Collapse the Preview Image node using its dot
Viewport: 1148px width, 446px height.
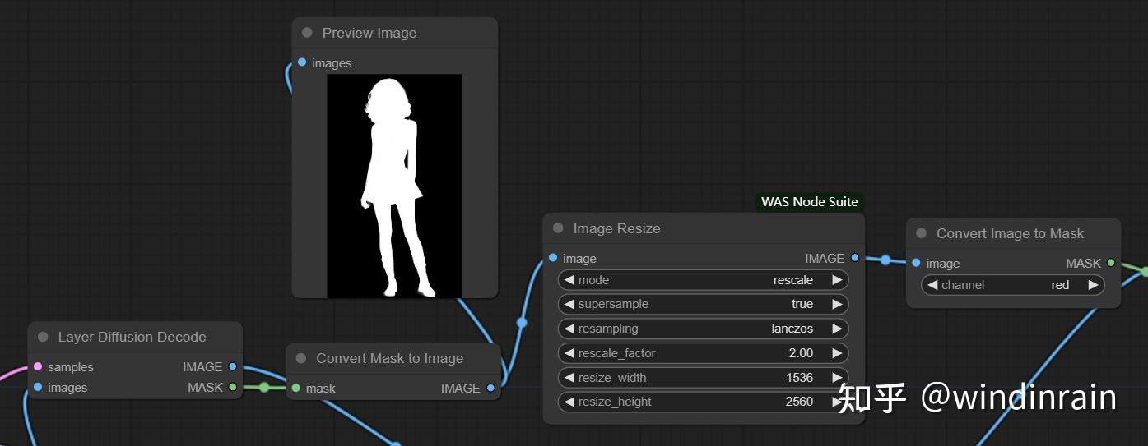307,33
